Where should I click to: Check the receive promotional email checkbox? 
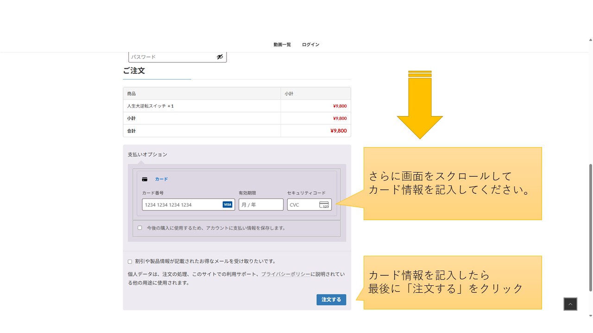coord(130,262)
